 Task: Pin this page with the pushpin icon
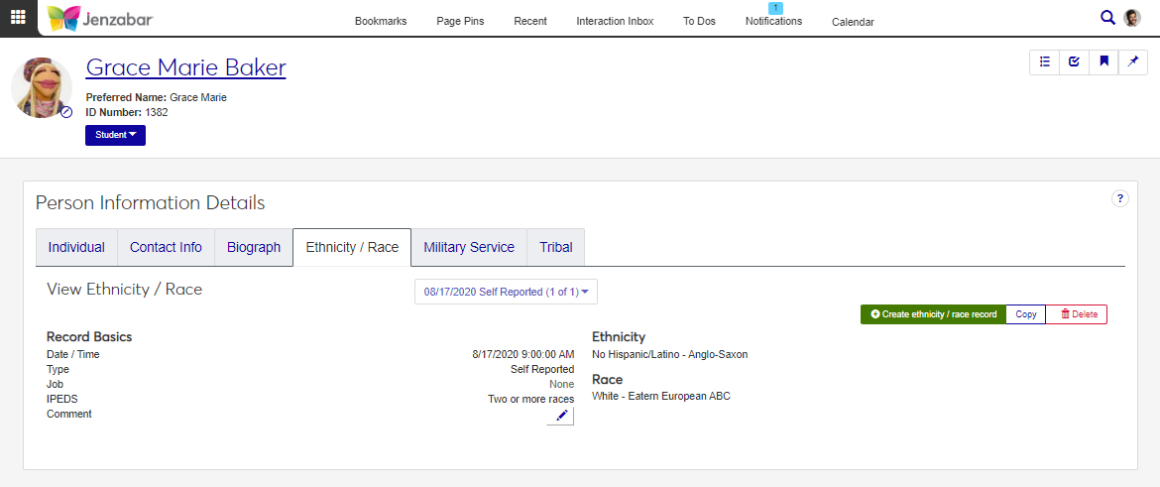point(1132,62)
